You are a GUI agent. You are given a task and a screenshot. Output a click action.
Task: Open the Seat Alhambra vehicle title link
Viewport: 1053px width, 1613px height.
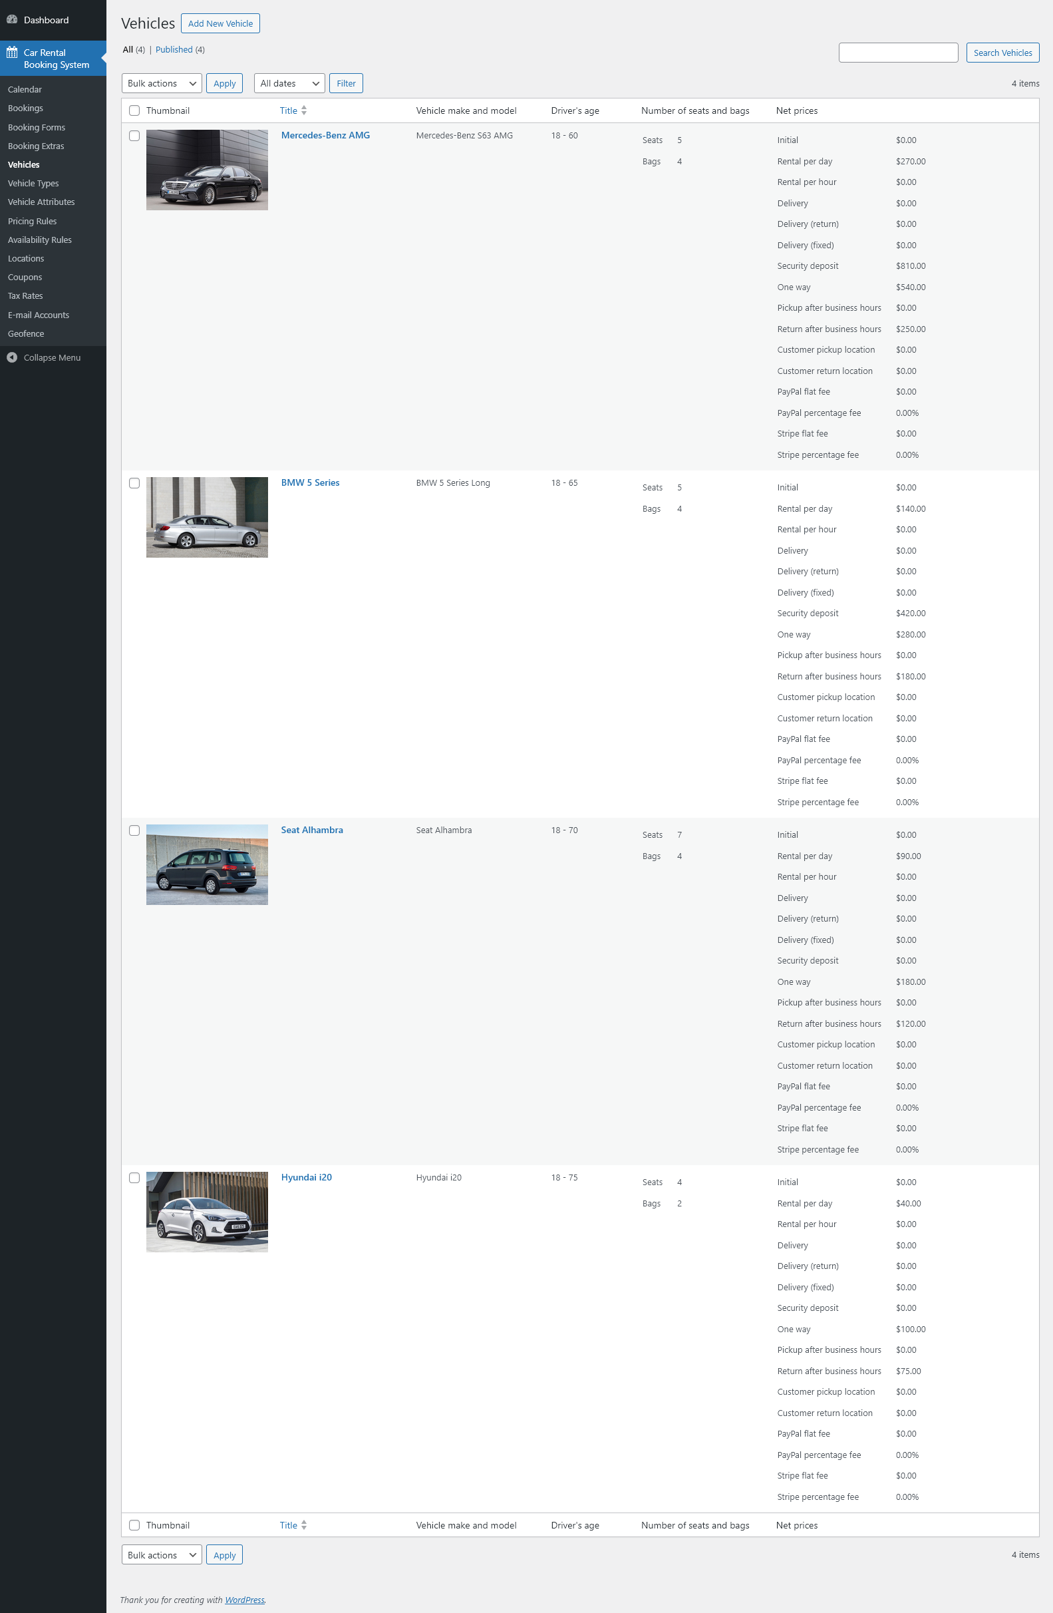coord(313,830)
